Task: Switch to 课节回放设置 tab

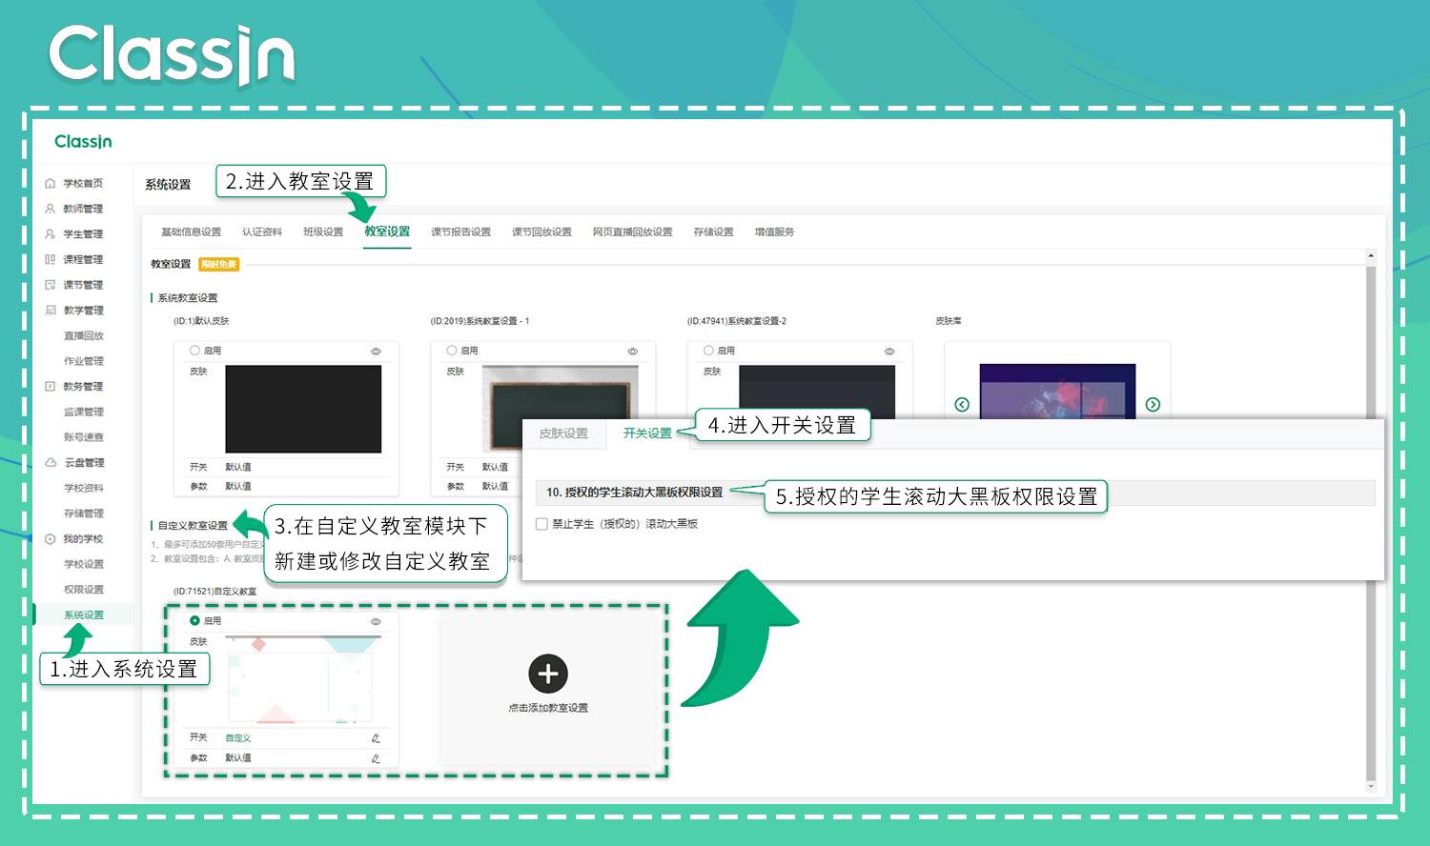Action: click(541, 232)
